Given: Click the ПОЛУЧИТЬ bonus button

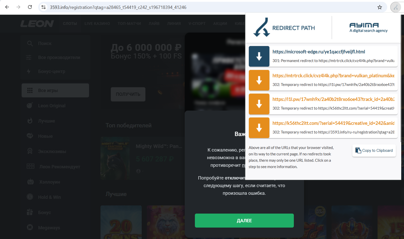Looking at the screenshot, I should point(128,94).
